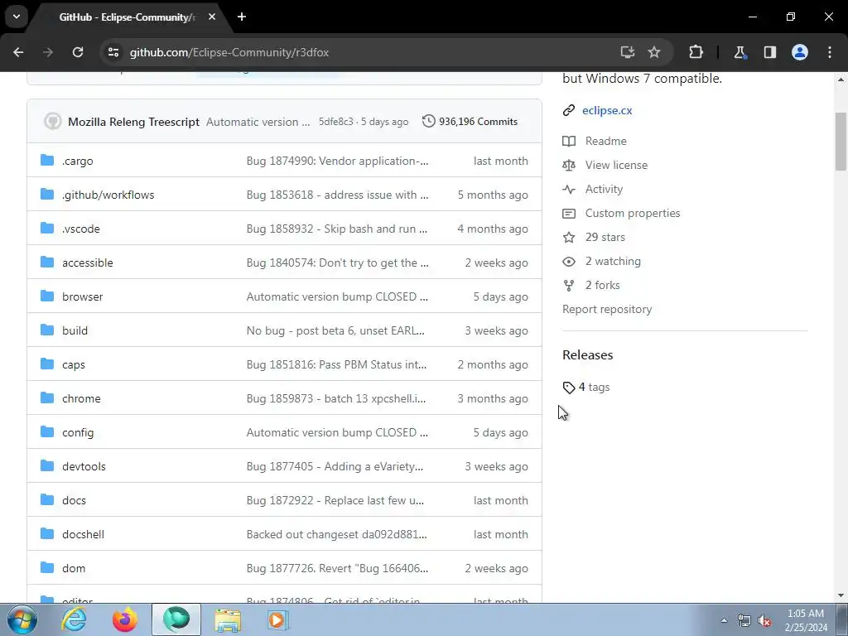The height and width of the screenshot is (636, 848).
Task: Click the muted volume tray icon
Action: click(x=764, y=621)
